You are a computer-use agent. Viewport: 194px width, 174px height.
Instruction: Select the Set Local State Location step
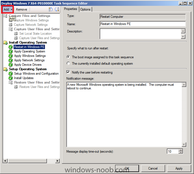(36, 34)
